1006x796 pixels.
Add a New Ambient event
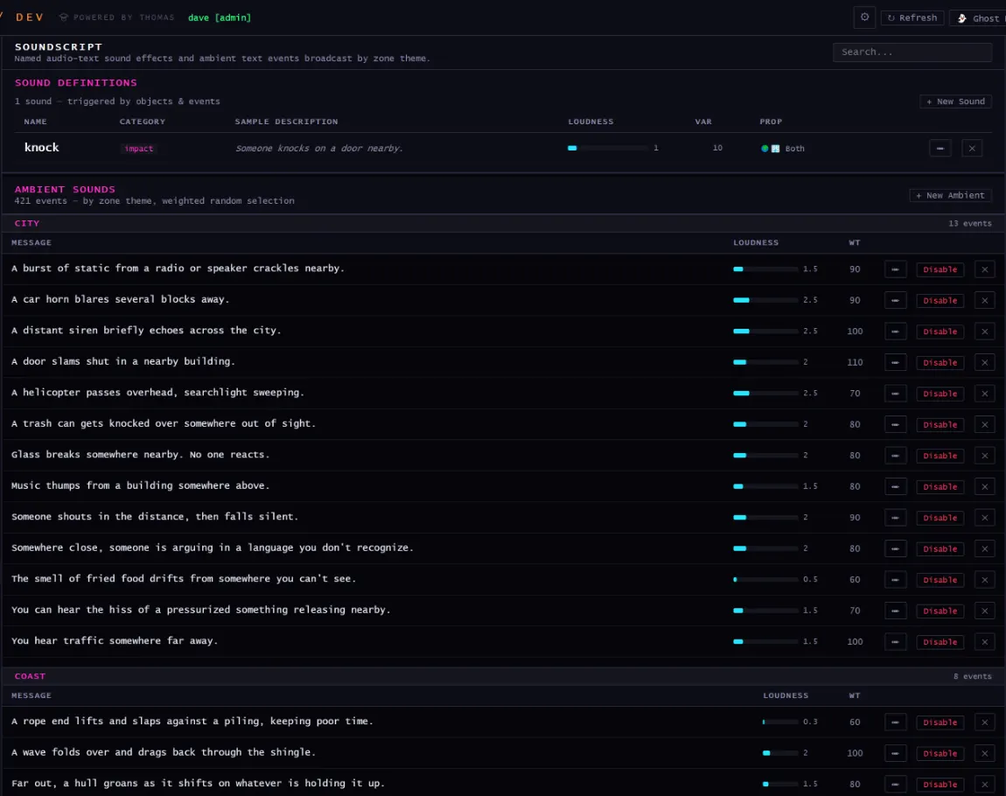[950, 195]
